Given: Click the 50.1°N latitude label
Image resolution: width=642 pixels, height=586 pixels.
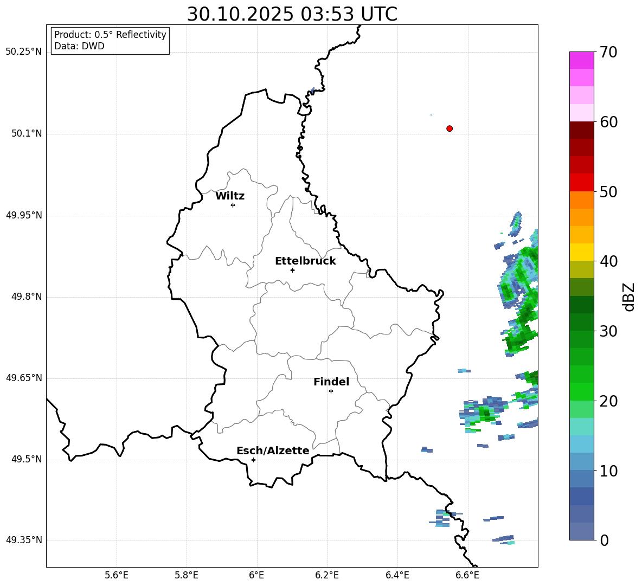Looking at the screenshot, I should pos(27,134).
